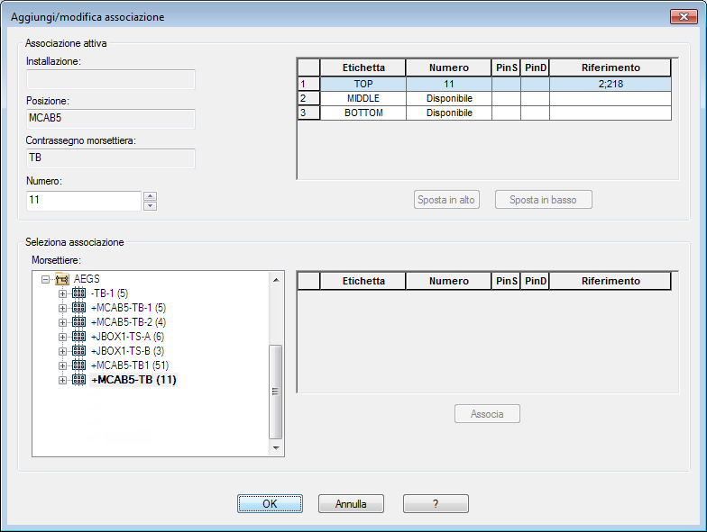Click the Riferimento cell 2;218
Screen dimensions: 707x532
click(x=611, y=85)
